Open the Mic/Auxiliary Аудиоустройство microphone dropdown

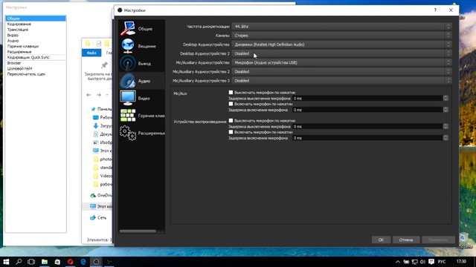point(341,62)
